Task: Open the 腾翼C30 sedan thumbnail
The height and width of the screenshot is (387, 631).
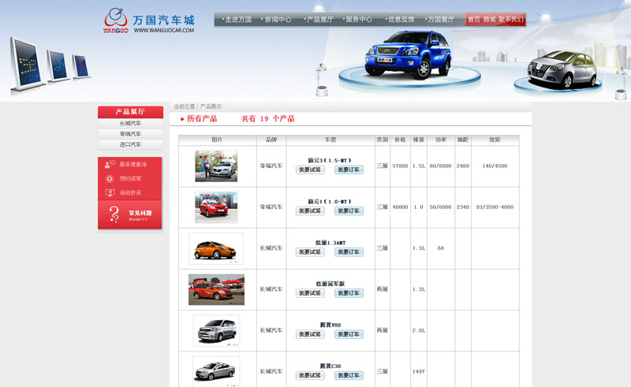Action: tap(216, 371)
